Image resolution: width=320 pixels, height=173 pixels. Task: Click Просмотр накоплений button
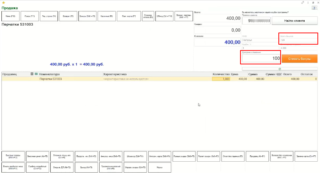coord(111,168)
